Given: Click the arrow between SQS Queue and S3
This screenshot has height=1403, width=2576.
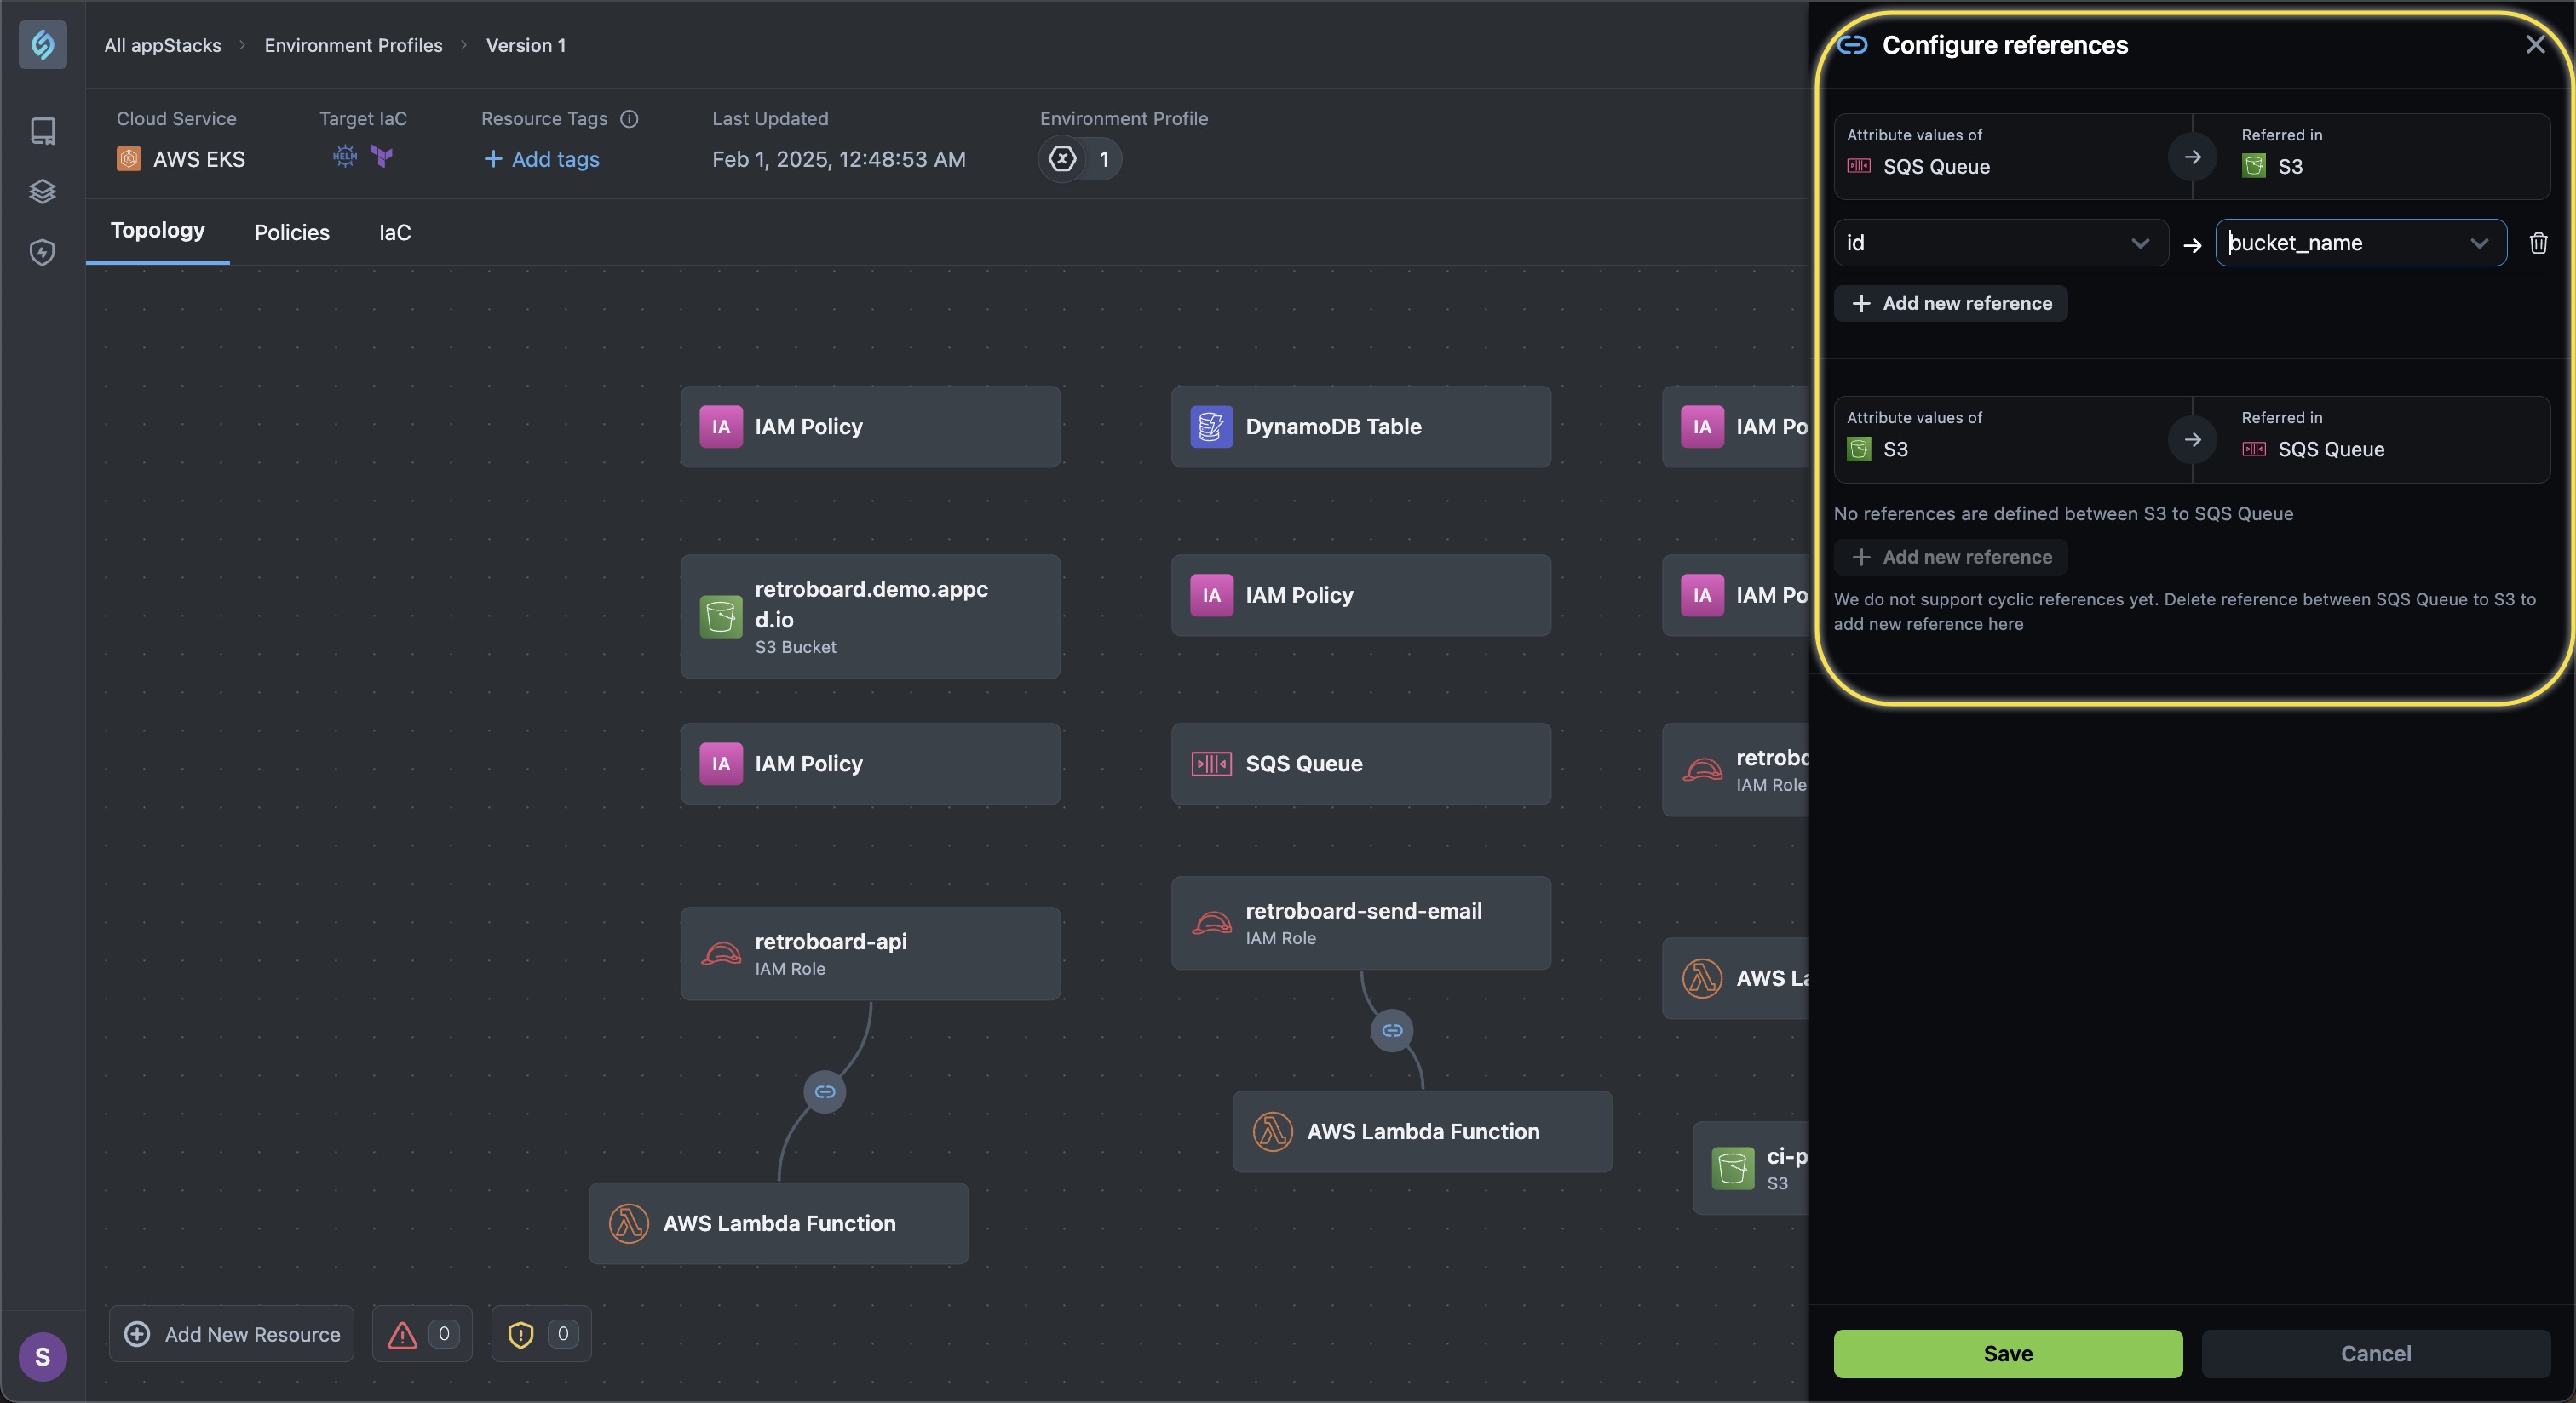Looking at the screenshot, I should click(x=2192, y=157).
